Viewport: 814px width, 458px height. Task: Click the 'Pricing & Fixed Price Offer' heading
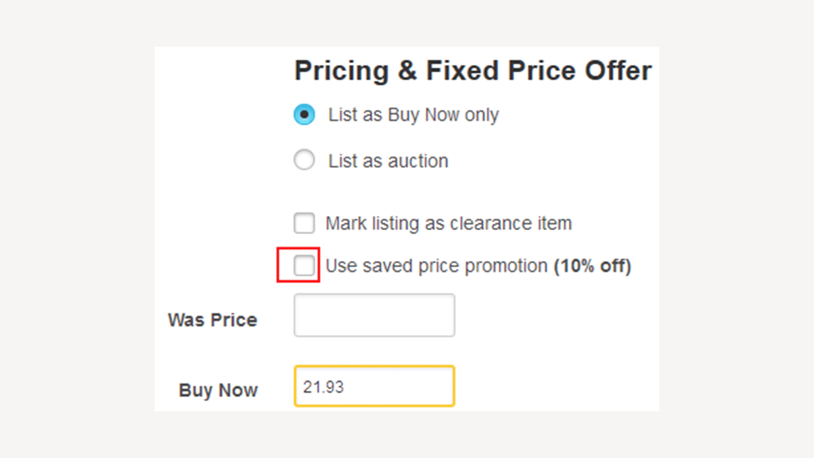pyautogui.click(x=473, y=70)
